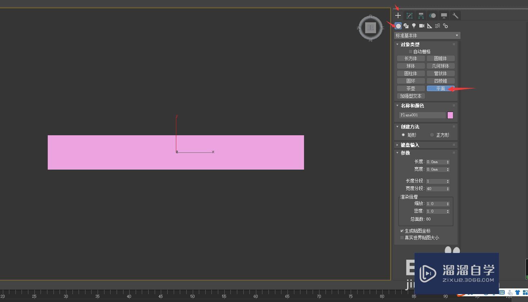The width and height of the screenshot is (528, 302).
Task: Select the 正方形 creation method radio button
Action: coord(432,135)
